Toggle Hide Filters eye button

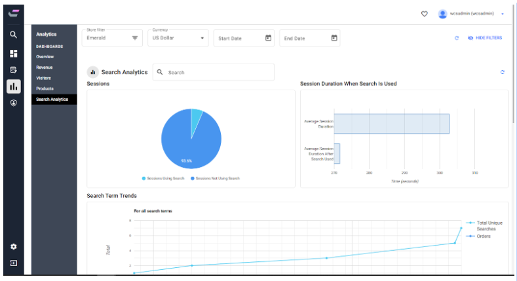[485, 38]
